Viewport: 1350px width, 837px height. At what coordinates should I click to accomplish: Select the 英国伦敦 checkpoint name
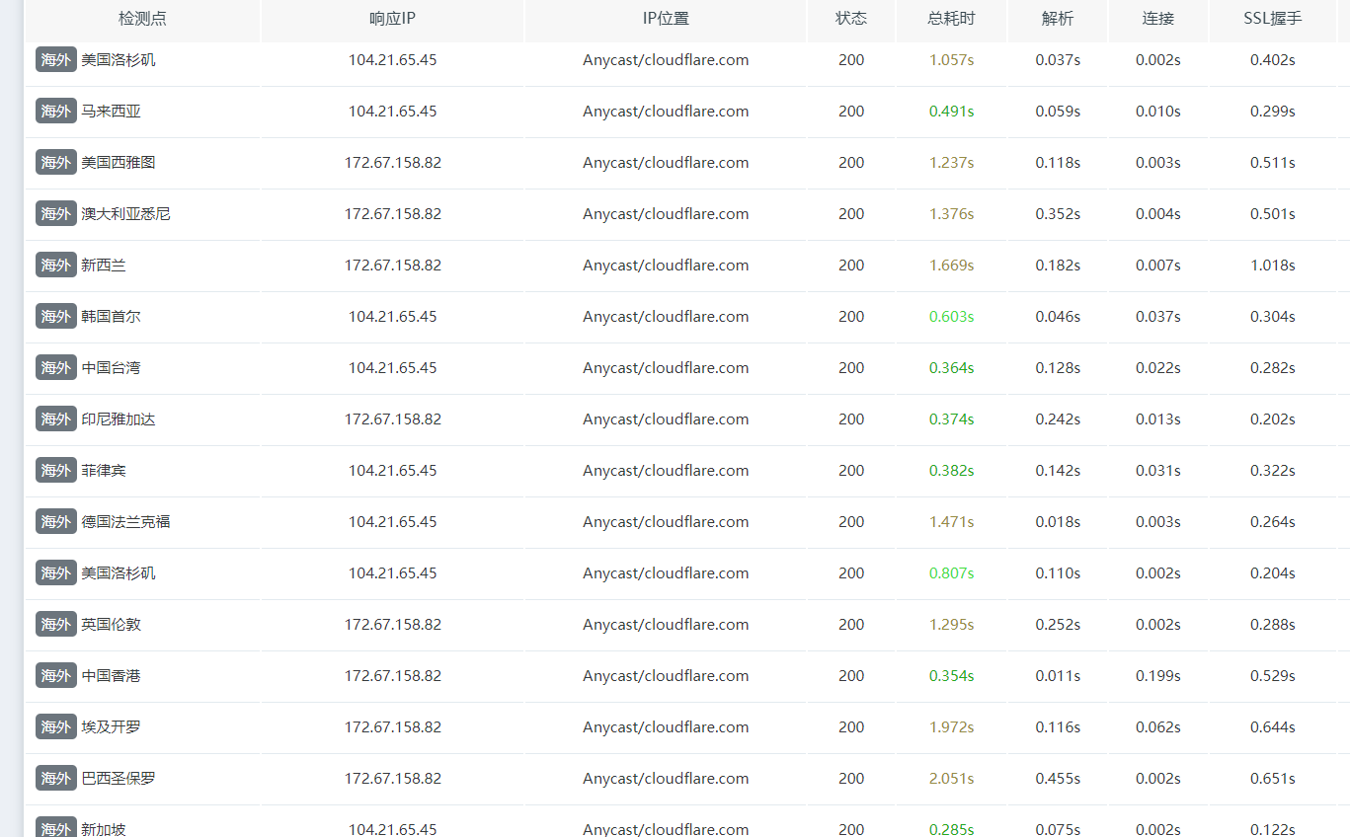(111, 625)
